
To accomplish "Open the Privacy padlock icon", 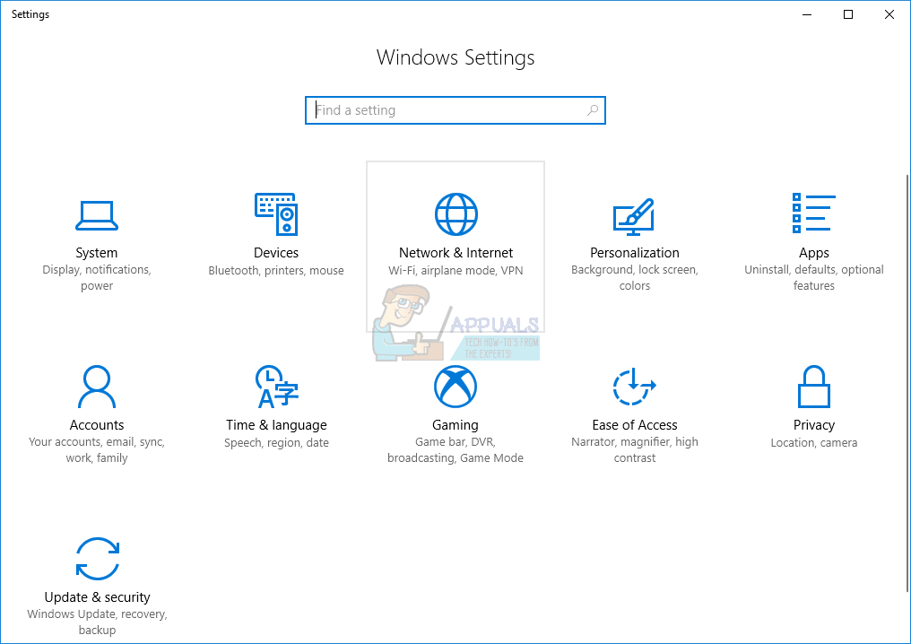I will click(813, 387).
